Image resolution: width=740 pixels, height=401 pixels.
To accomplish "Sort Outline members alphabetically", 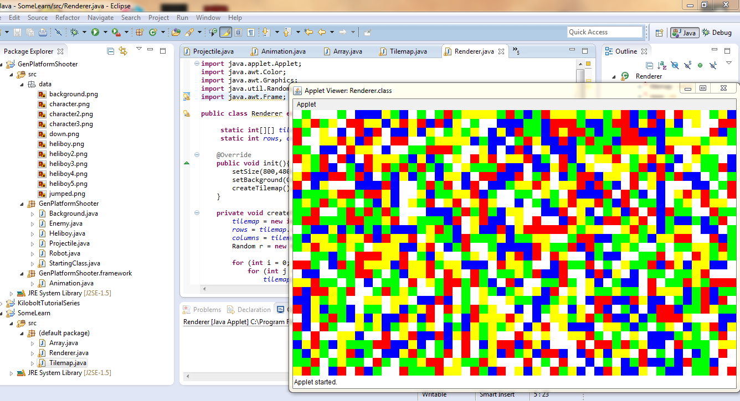I will click(x=661, y=65).
